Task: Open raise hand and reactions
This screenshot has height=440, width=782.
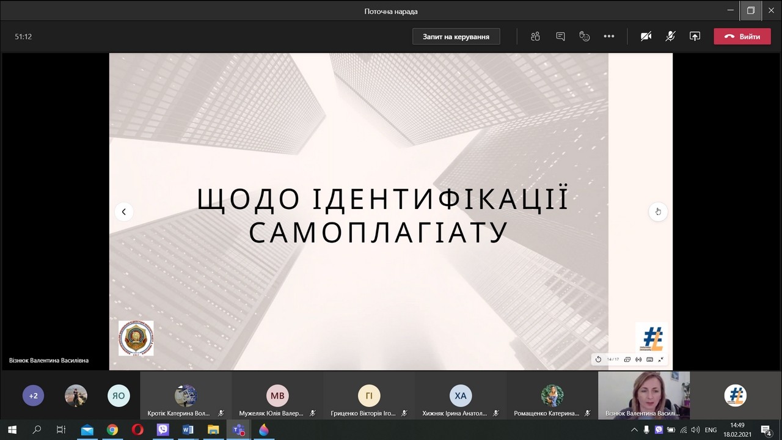Action: [x=585, y=37]
